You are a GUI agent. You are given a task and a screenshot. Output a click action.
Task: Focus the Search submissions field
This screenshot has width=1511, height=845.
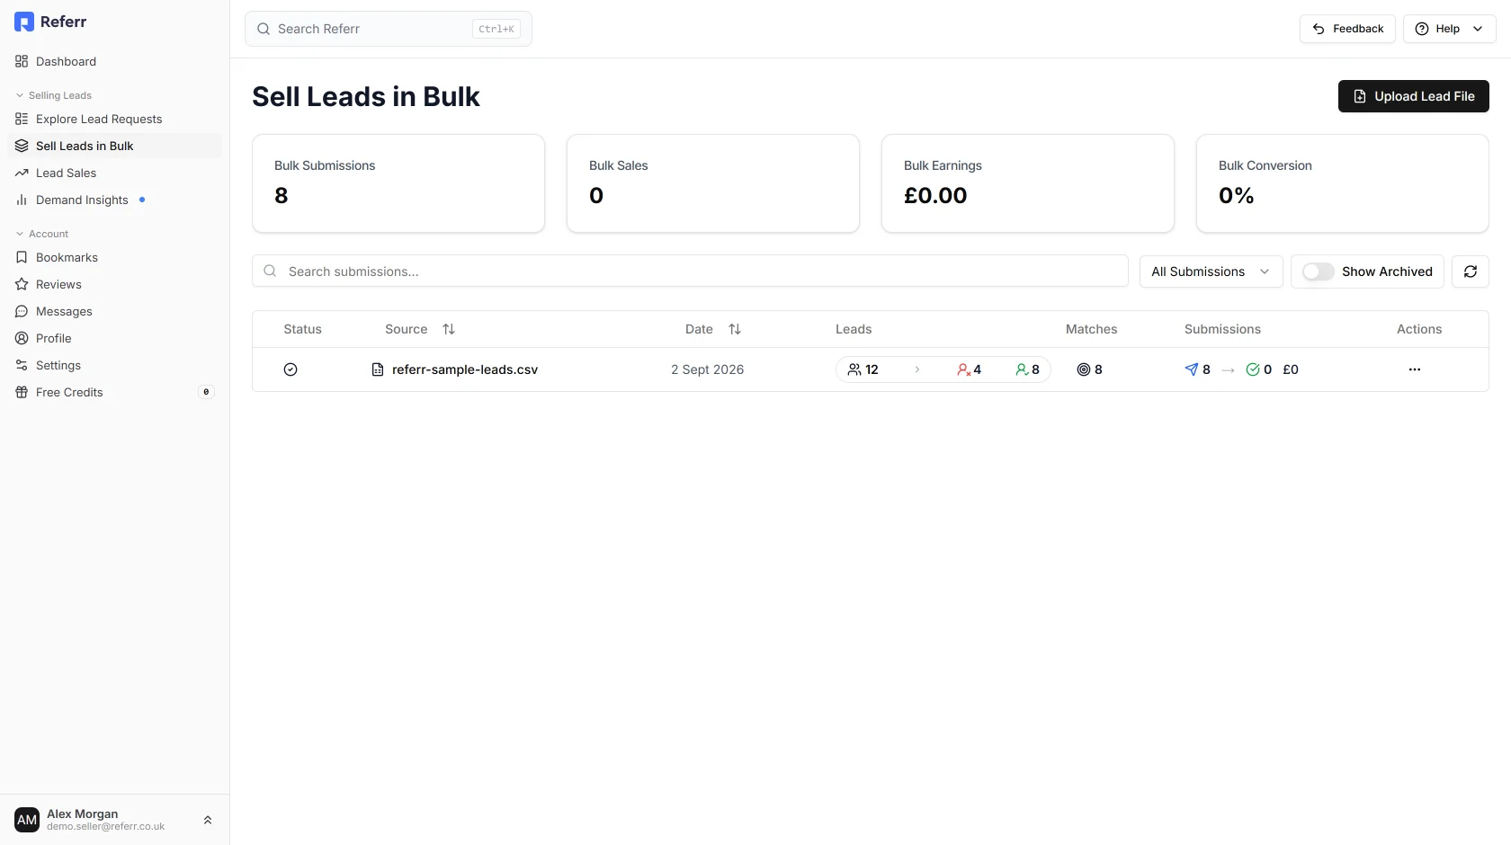(x=690, y=271)
